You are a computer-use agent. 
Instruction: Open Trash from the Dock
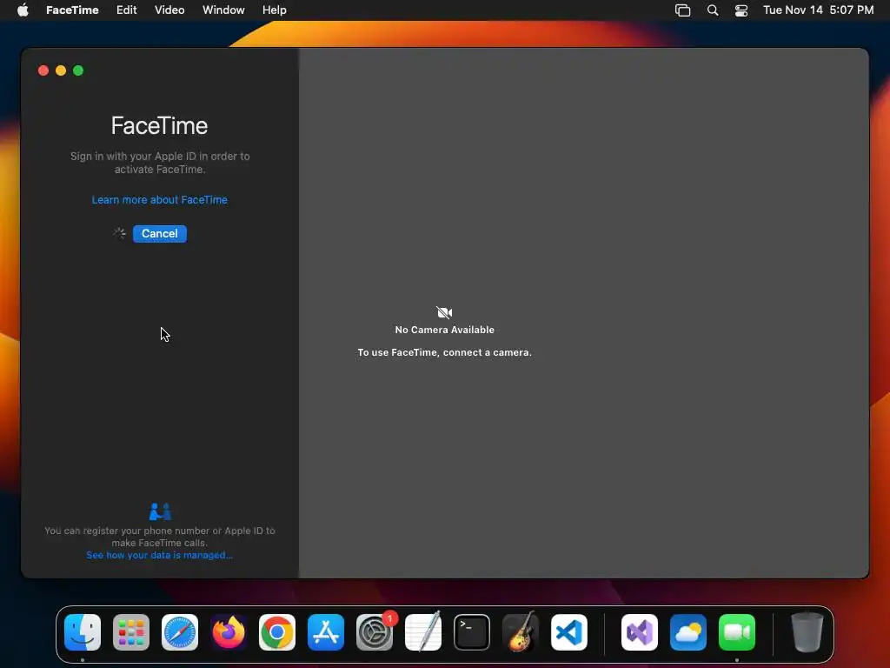coord(807,632)
